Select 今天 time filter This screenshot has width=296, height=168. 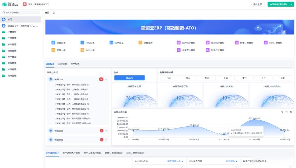pyautogui.click(x=169, y=78)
